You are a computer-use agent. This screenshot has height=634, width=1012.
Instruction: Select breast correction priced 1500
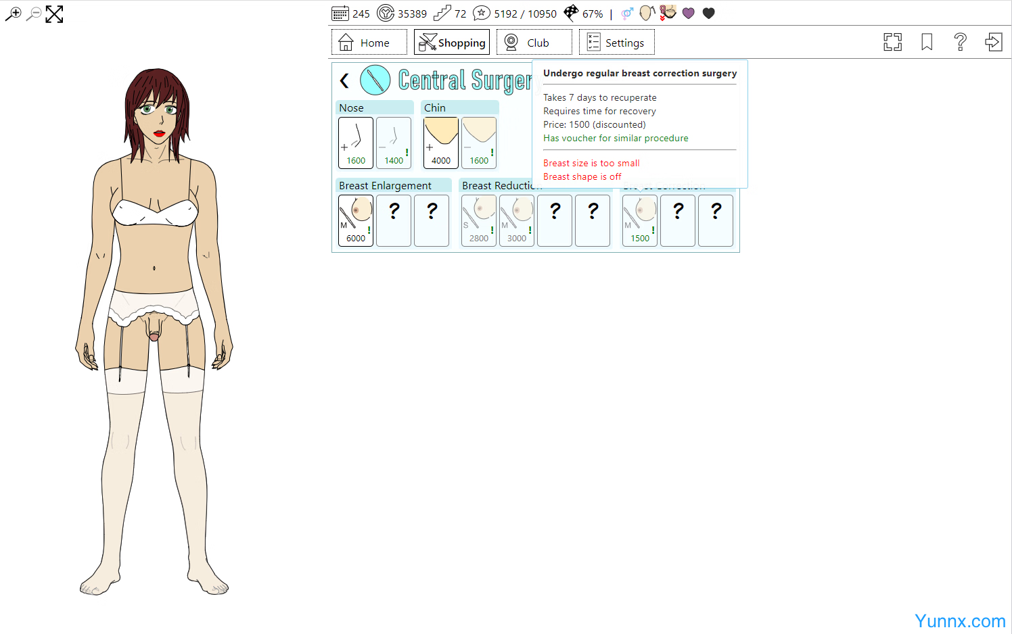[640, 220]
